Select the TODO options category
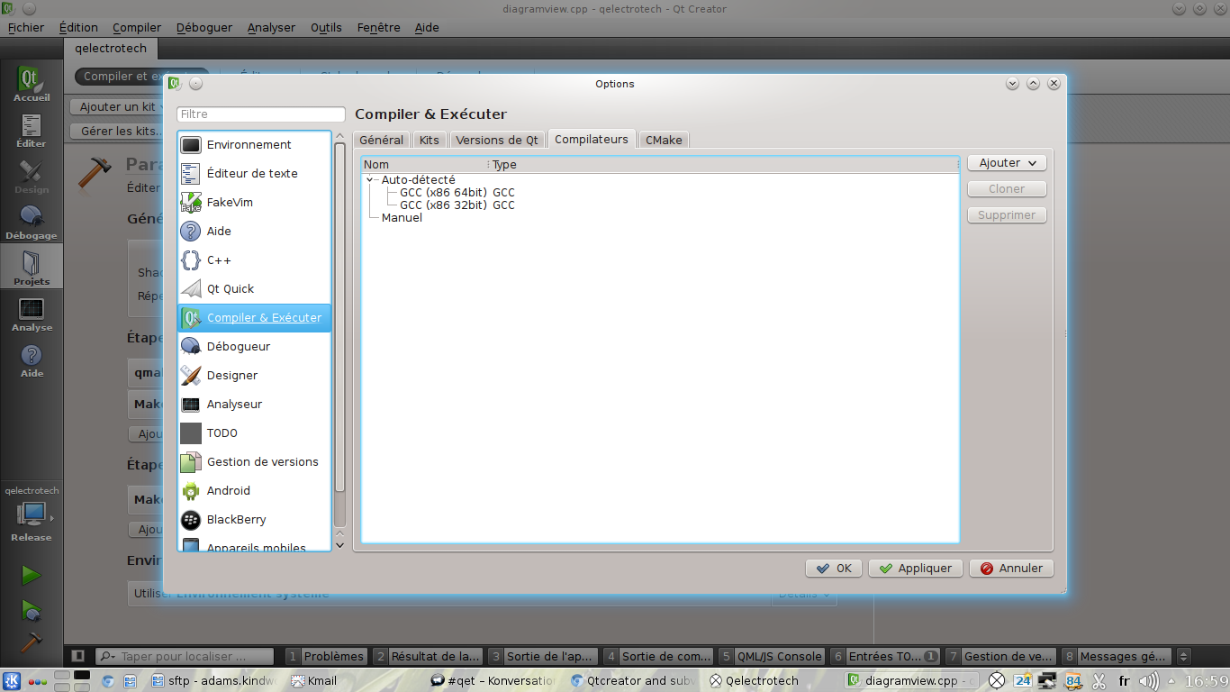The height and width of the screenshot is (692, 1230). click(x=255, y=432)
